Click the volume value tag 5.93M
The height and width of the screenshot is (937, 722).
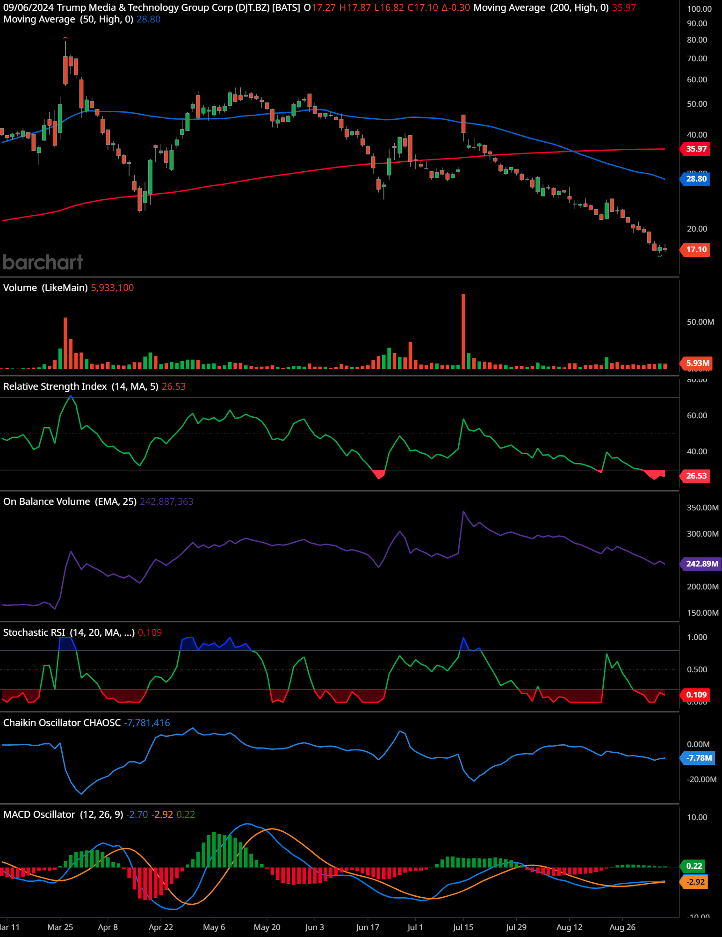tap(696, 363)
